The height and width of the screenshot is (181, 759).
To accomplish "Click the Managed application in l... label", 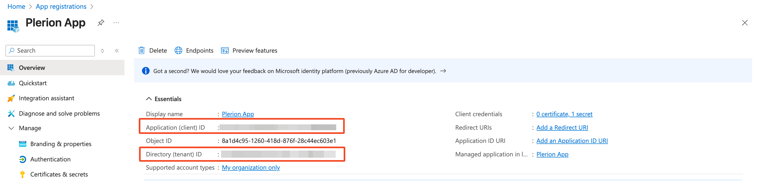I will [491, 154].
